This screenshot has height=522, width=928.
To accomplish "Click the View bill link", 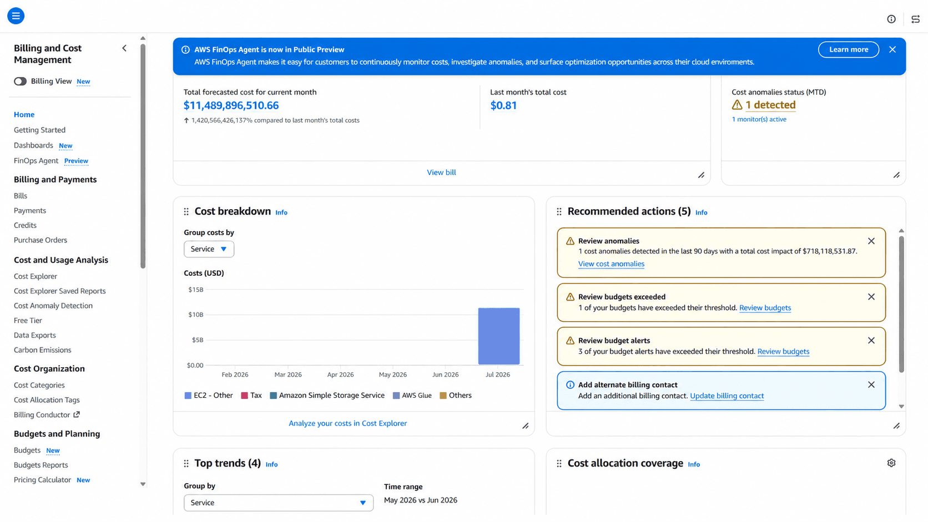I will point(441,173).
